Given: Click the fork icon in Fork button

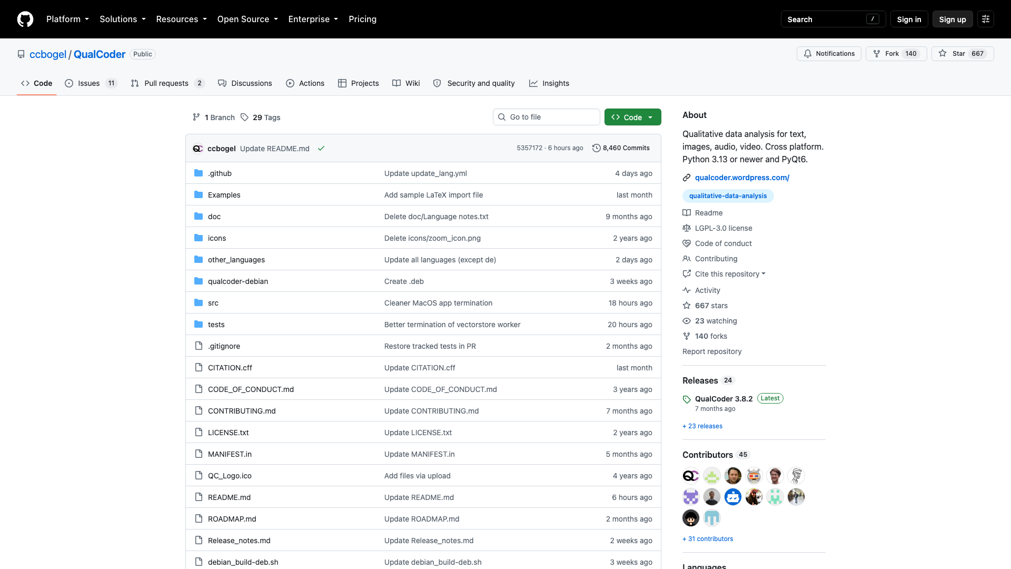Looking at the screenshot, I should click(x=877, y=54).
